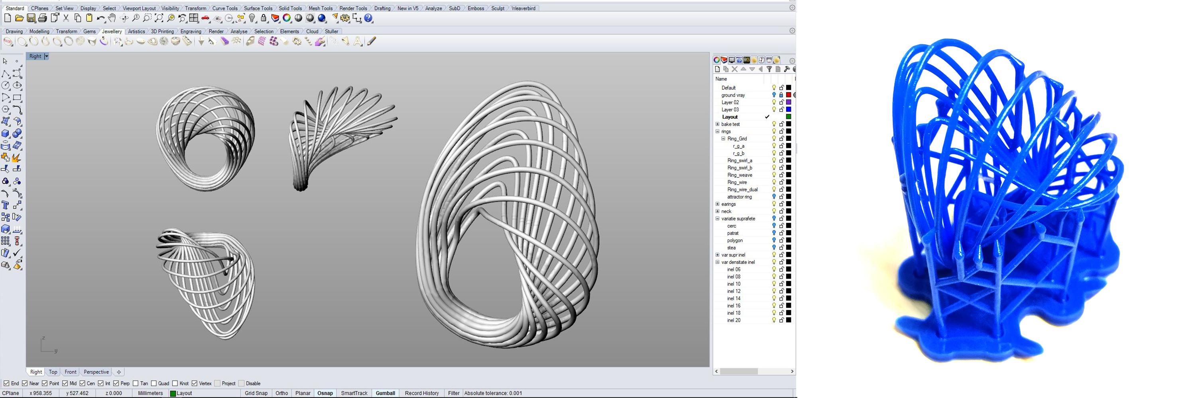Hide the ground vray layer bulb
The height and width of the screenshot is (398, 1196).
pyautogui.click(x=773, y=95)
